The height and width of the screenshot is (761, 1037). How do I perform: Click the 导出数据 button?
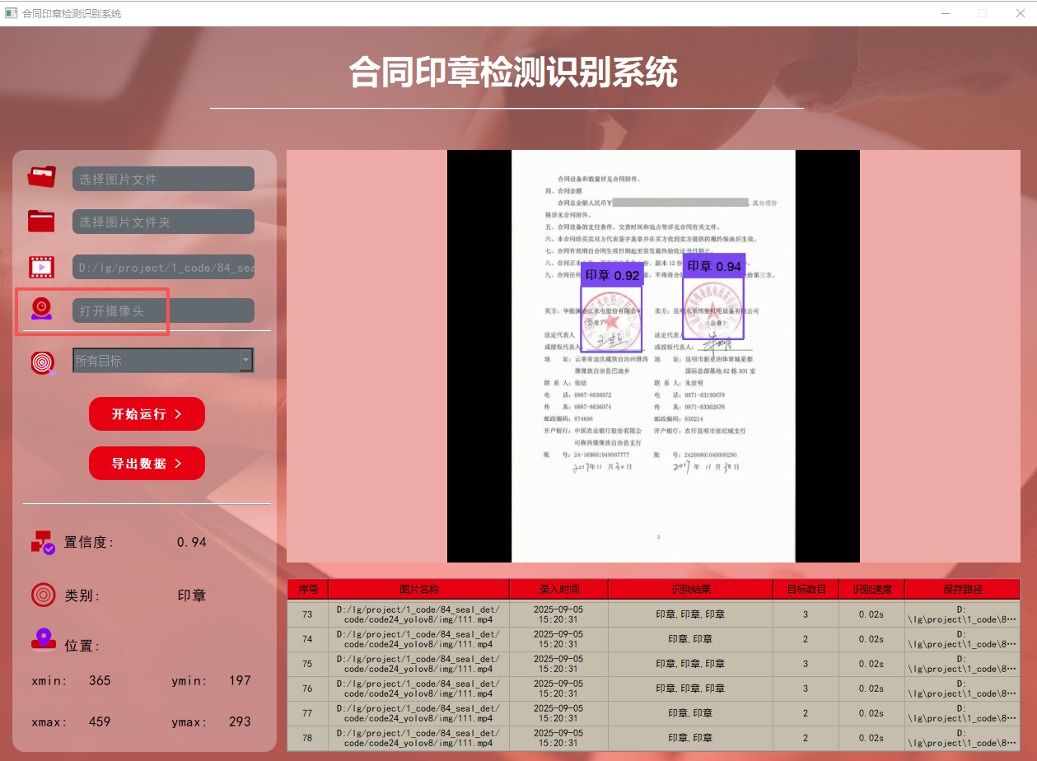click(147, 463)
